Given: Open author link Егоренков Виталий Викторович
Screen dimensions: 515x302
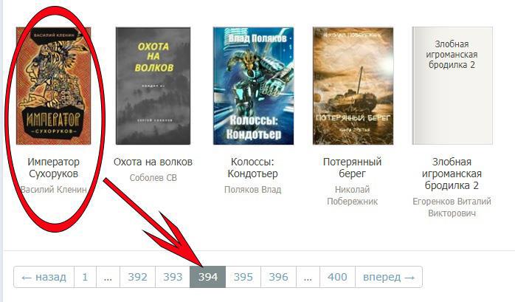Looking at the screenshot, I should [x=452, y=207].
